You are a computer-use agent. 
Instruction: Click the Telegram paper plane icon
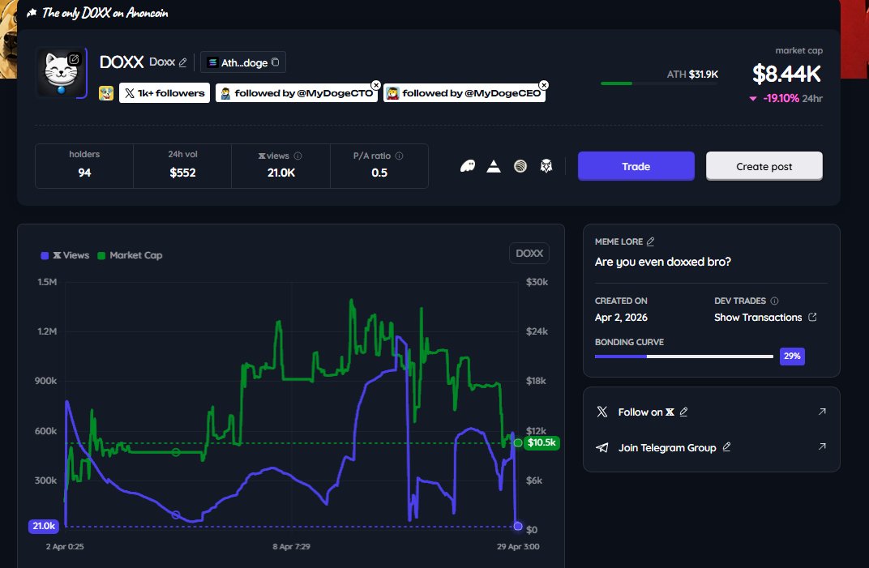click(x=601, y=448)
